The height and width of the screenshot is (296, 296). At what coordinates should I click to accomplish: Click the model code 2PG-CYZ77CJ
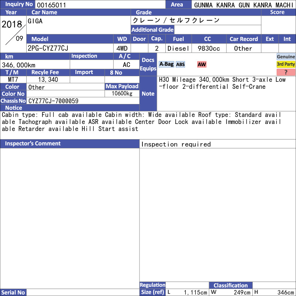48,48
